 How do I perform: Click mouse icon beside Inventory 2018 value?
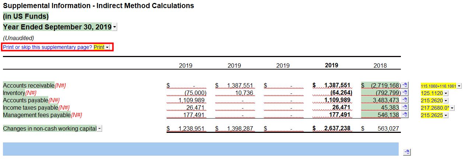[x=405, y=93]
